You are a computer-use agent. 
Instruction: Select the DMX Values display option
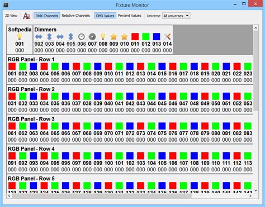click(x=105, y=16)
